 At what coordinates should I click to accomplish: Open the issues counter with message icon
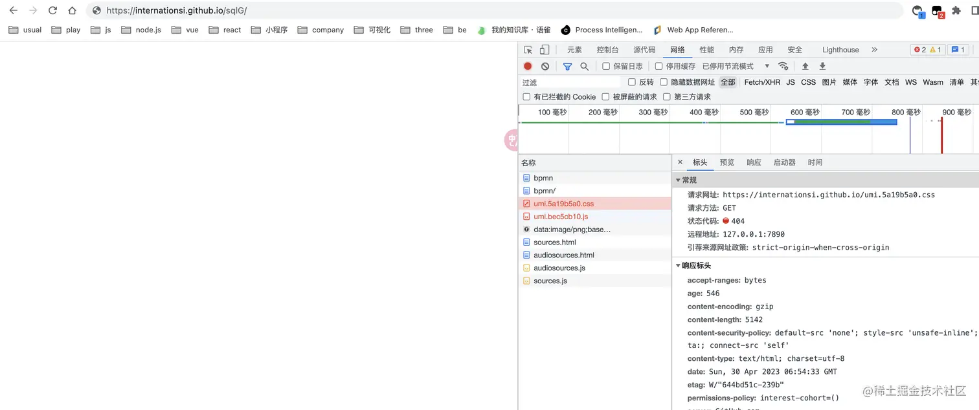(x=958, y=50)
